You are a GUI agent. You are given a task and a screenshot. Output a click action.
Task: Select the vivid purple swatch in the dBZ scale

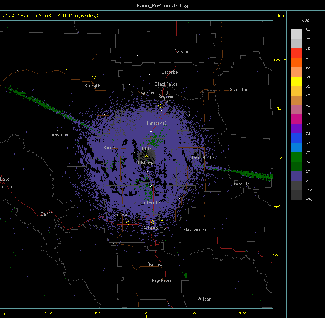(x=296, y=129)
